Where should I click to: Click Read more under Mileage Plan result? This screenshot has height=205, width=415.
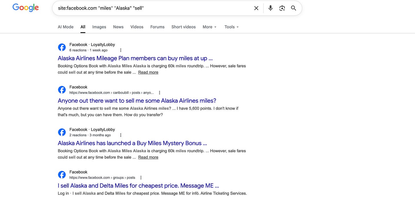148,72
